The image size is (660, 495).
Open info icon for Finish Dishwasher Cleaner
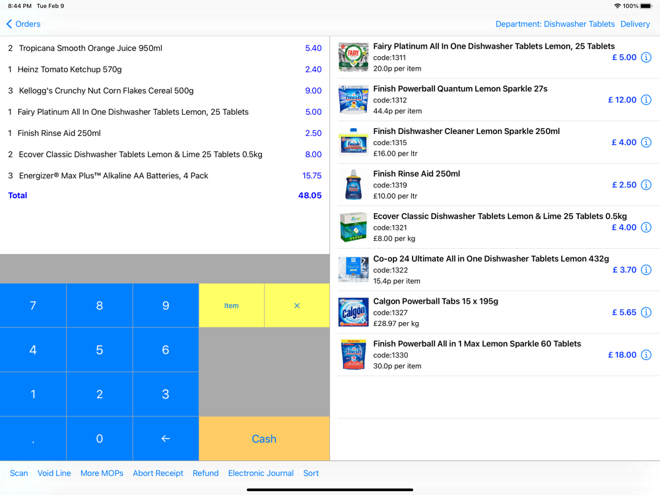click(645, 143)
